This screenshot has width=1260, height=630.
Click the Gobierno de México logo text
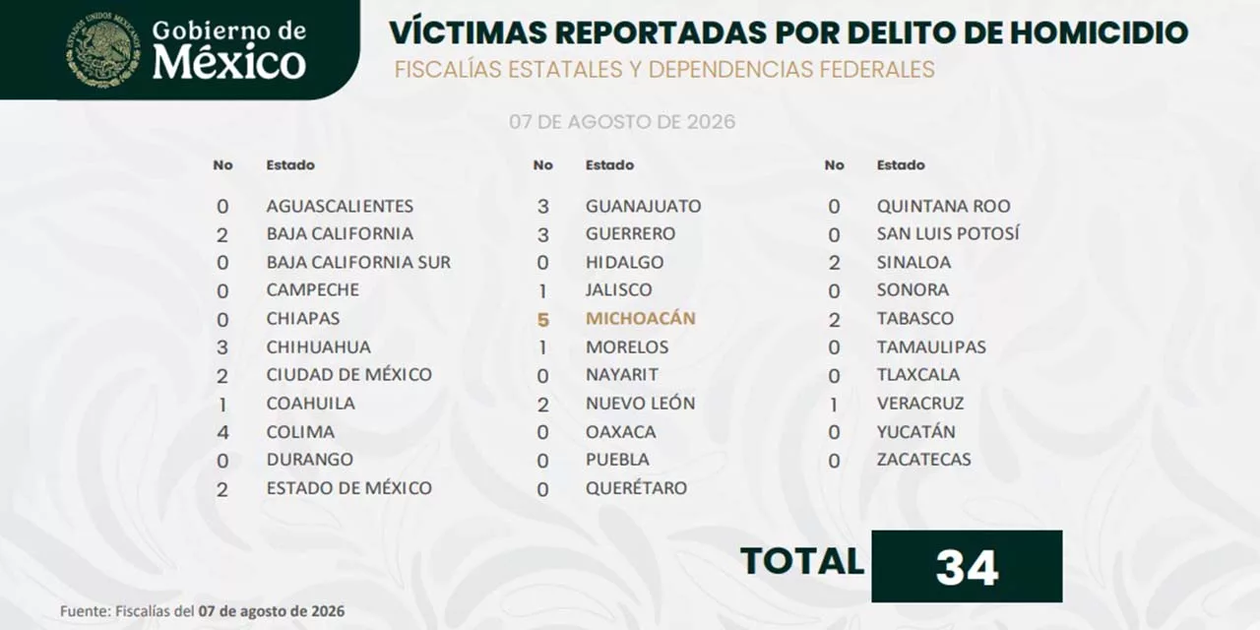pyautogui.click(x=229, y=49)
